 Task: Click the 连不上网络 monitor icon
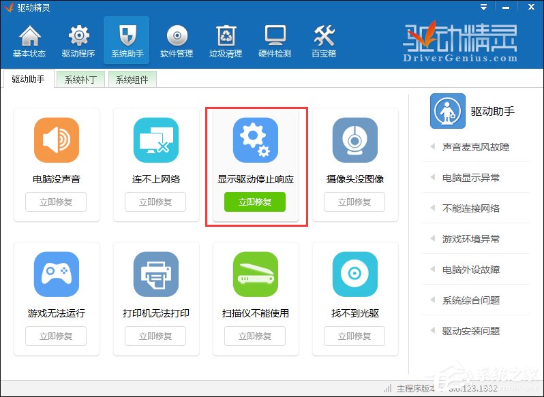pos(156,140)
